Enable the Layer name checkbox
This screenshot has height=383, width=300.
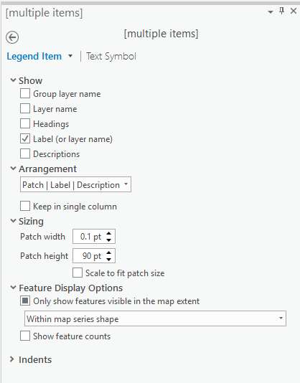[x=25, y=108]
